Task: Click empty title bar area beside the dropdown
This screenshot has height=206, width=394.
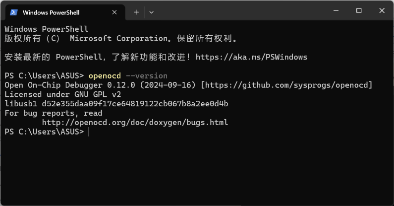Action: (239, 11)
